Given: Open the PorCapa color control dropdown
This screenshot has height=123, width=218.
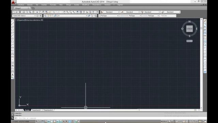Looking at the screenshot, I should [118, 16].
